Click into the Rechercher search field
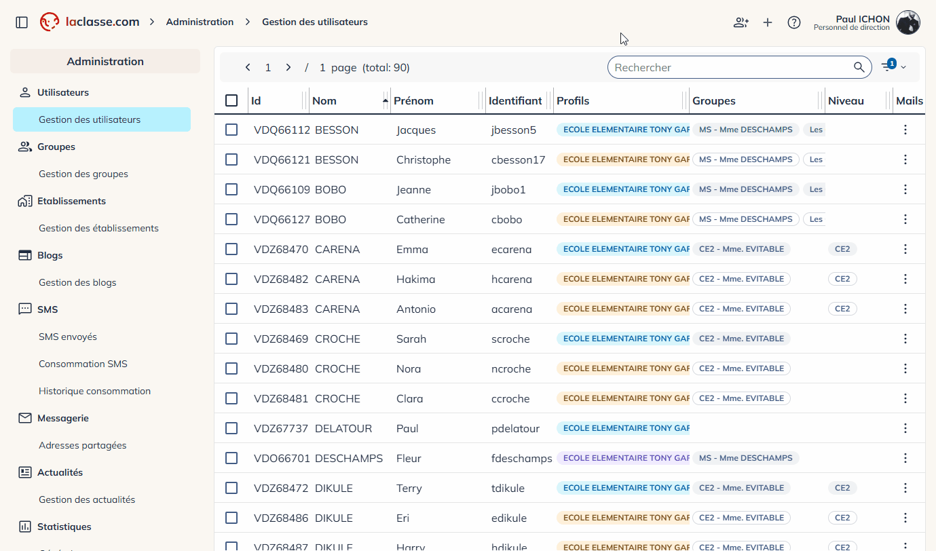Viewport: 936px width, 551px height. 730,67
